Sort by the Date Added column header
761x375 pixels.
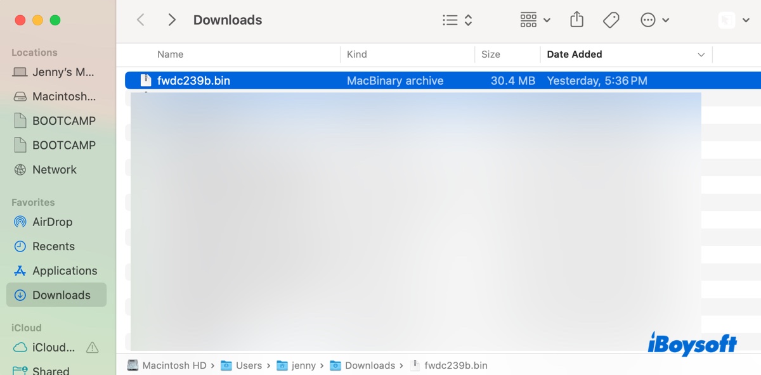click(575, 54)
